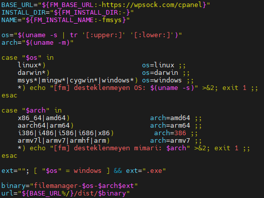The width and height of the screenshot is (264, 198).
Task: Click the linux*) pattern
Action: point(32,65)
